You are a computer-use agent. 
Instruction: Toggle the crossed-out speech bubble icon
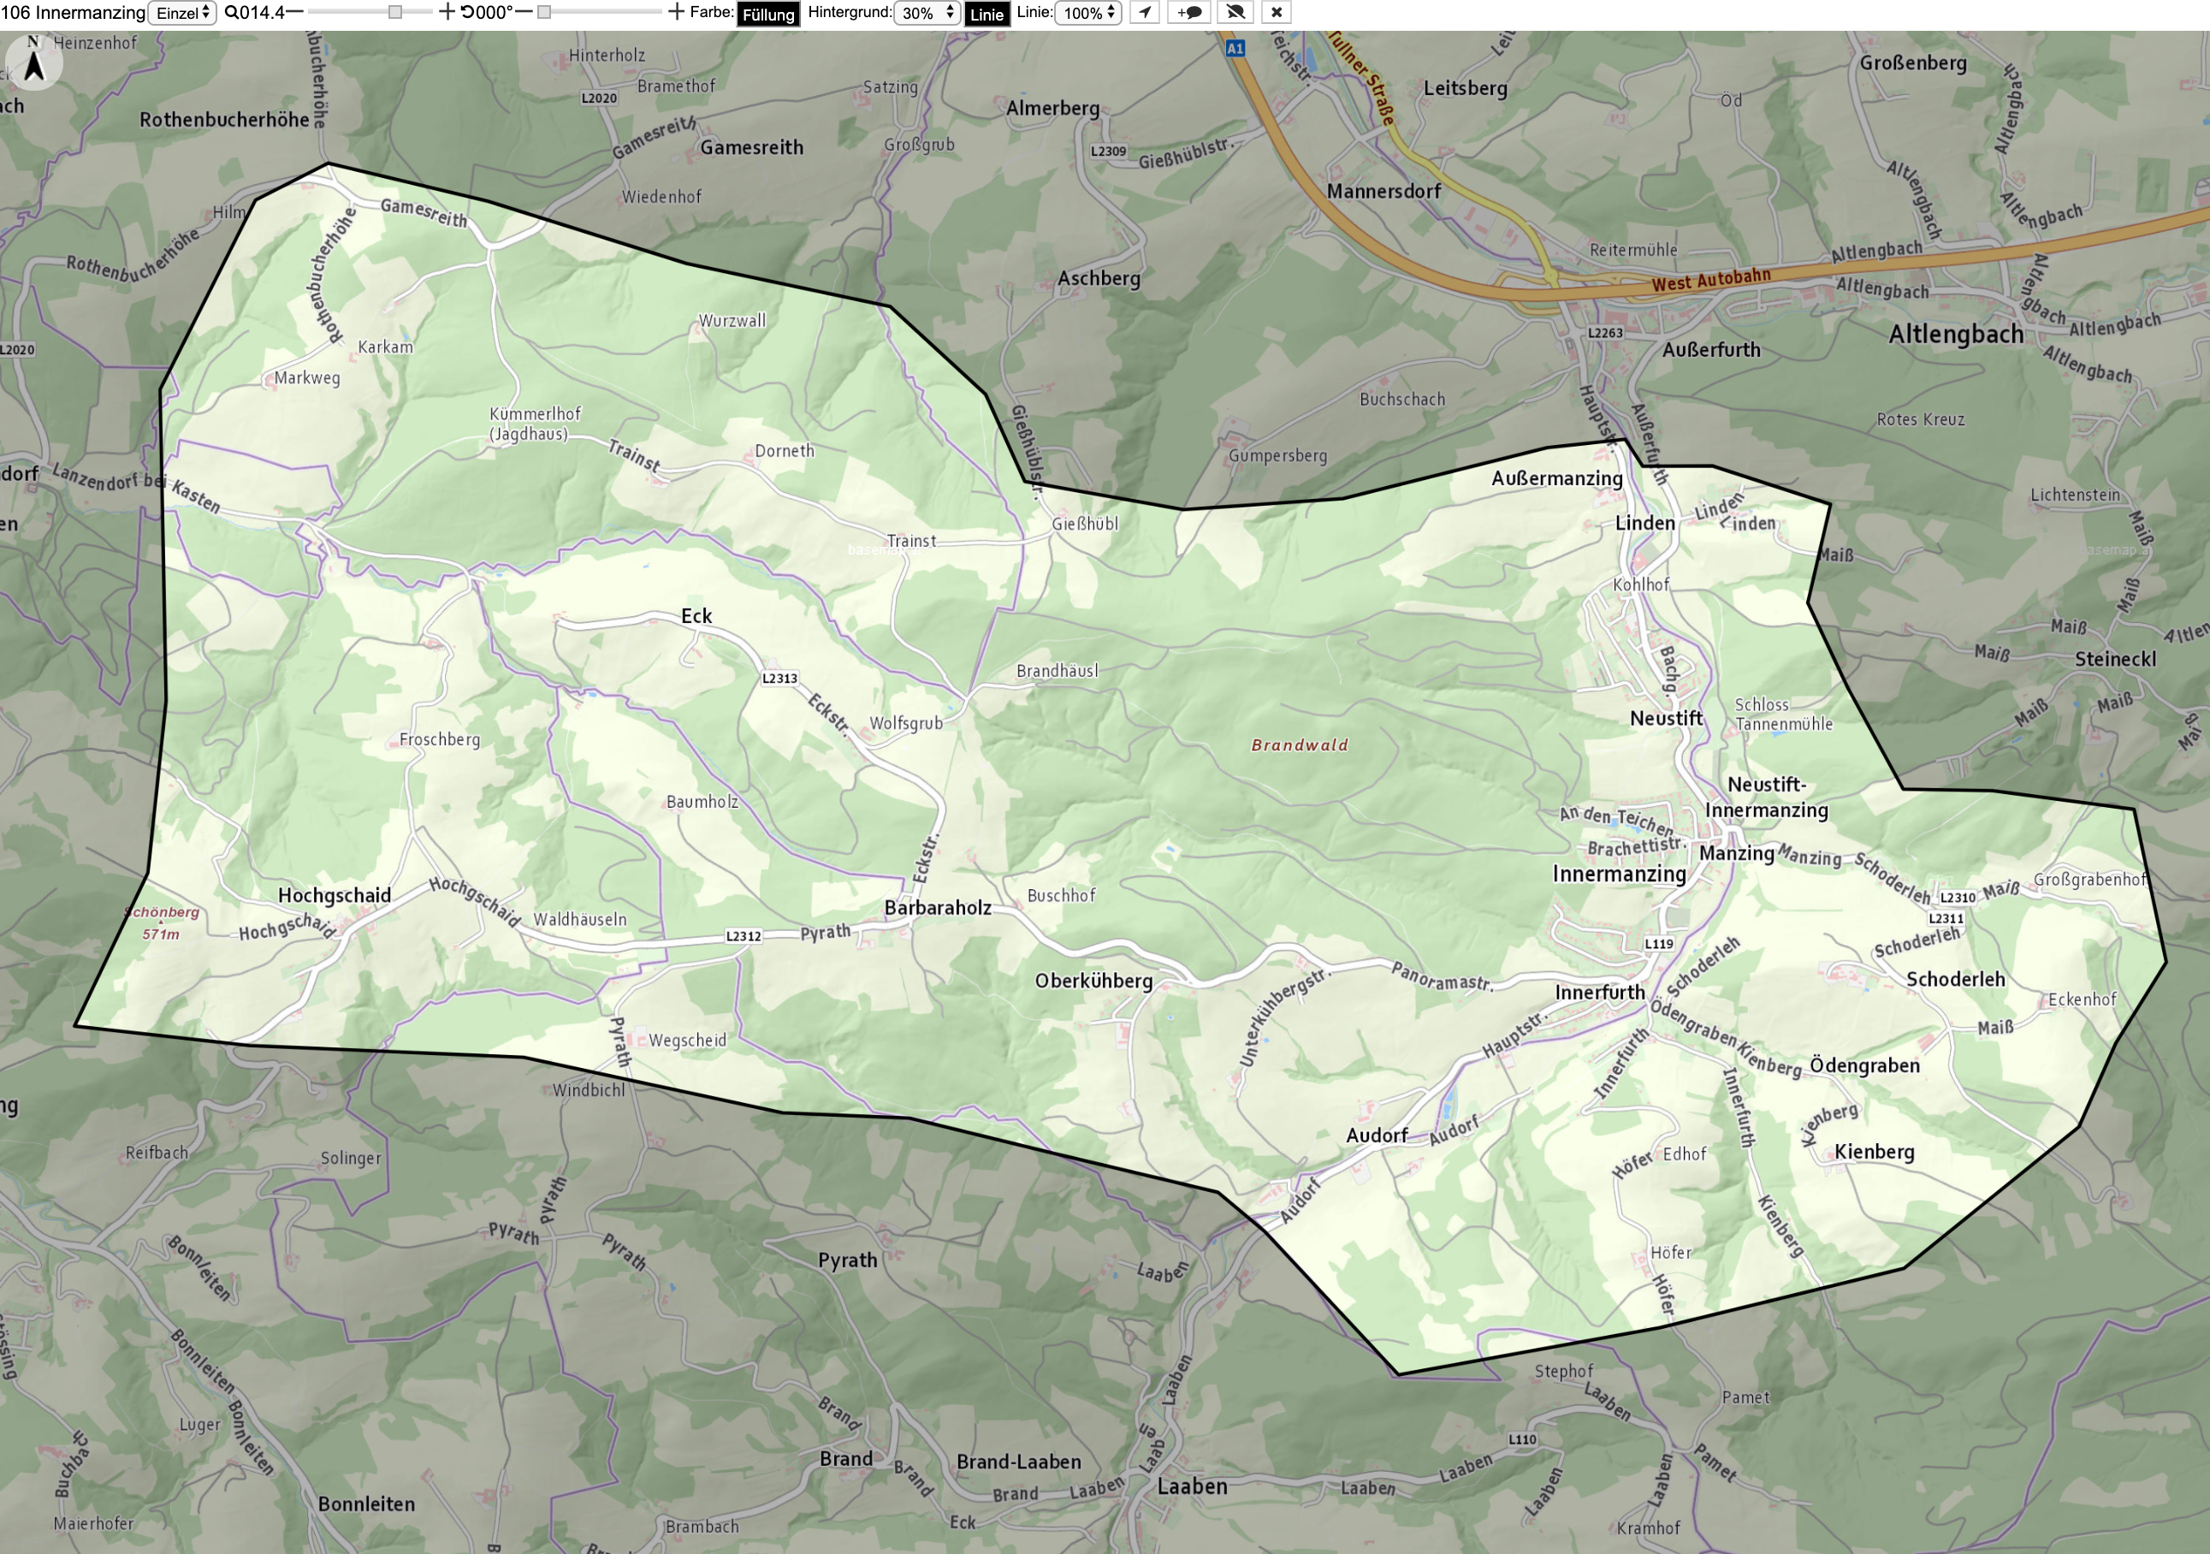[1235, 13]
